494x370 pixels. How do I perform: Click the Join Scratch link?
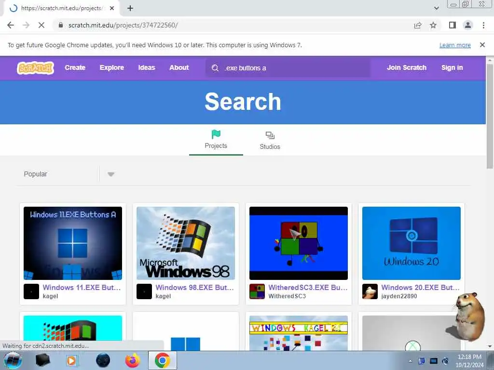tap(406, 67)
